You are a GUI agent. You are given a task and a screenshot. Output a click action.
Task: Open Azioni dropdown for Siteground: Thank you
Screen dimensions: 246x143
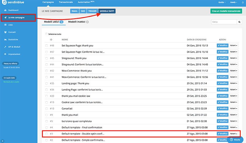tap(234, 58)
